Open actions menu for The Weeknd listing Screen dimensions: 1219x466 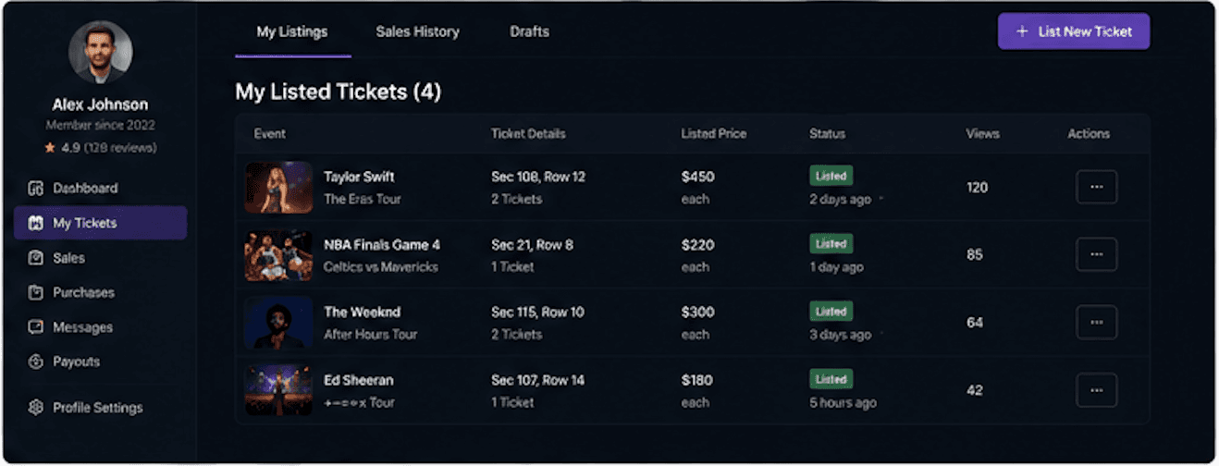pyautogui.click(x=1096, y=322)
